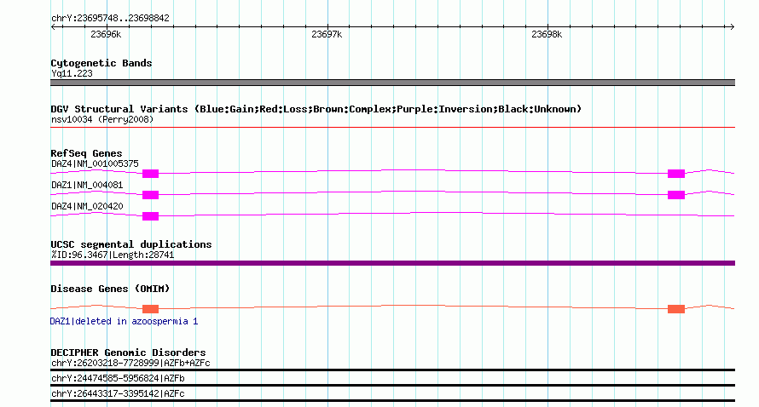Select the RefSeq Genes track title
Screen dimensions: 759x407
(x=86, y=153)
